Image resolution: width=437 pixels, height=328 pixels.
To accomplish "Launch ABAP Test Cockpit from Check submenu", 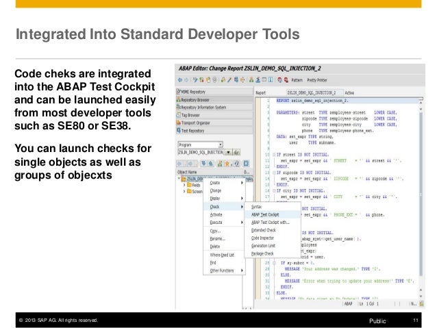I will pos(273,214).
